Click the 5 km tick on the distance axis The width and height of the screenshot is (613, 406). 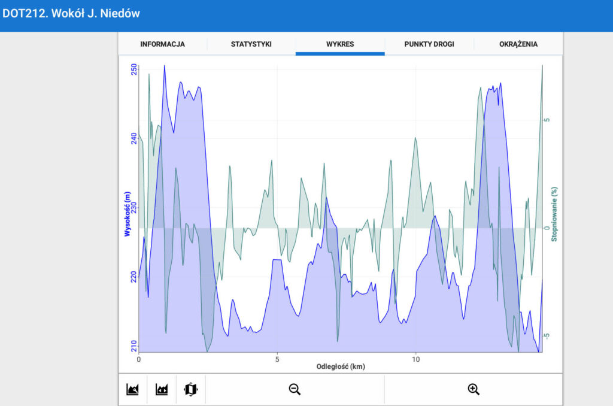click(x=277, y=359)
